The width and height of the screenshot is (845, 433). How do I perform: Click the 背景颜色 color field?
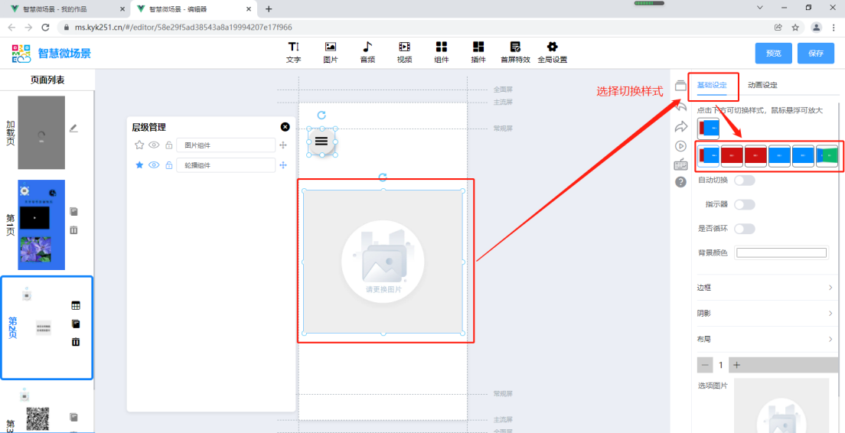pyautogui.click(x=781, y=253)
